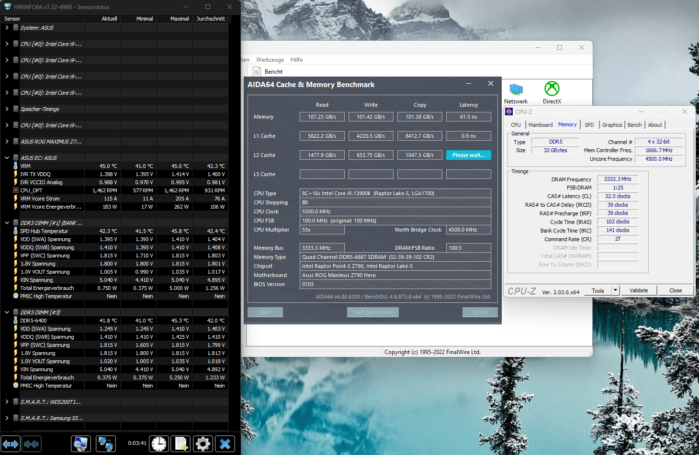Open the Werkzeuge menu in AIDA64
The width and height of the screenshot is (699, 455).
pyautogui.click(x=270, y=60)
